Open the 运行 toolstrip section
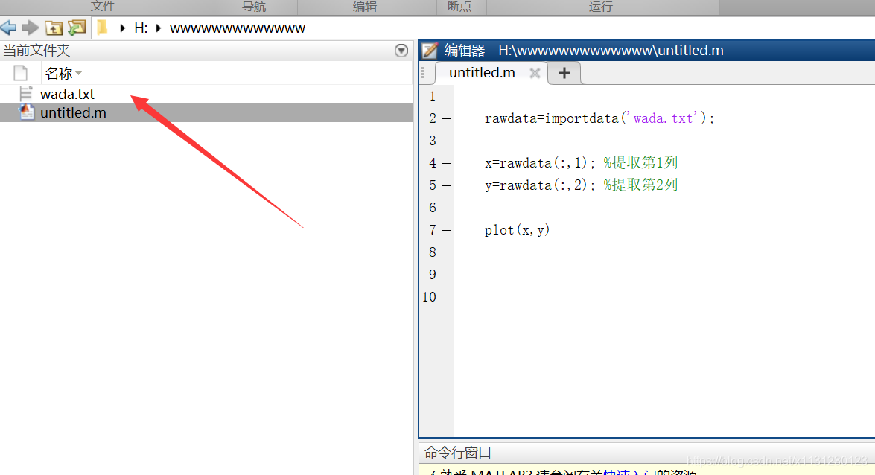 tap(600, 7)
